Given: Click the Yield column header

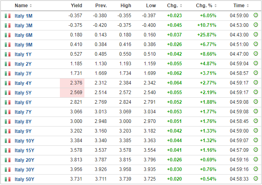Looking at the screenshot, I should pyautogui.click(x=76, y=6).
